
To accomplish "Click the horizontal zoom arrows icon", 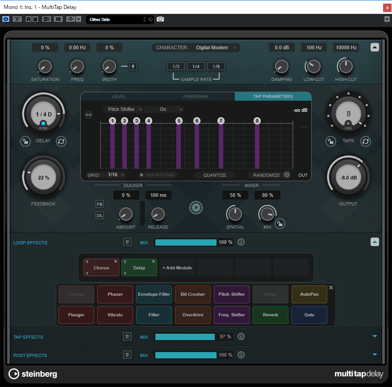I will point(89,115).
